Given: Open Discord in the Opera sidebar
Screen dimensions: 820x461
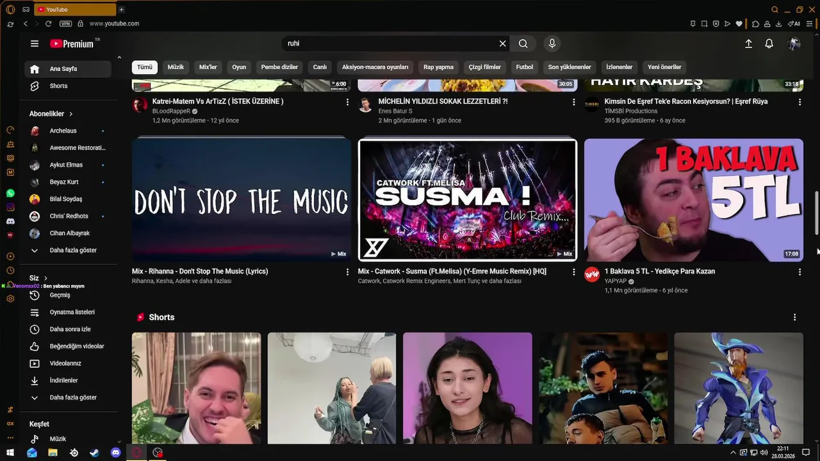Looking at the screenshot, I should tap(10, 221).
